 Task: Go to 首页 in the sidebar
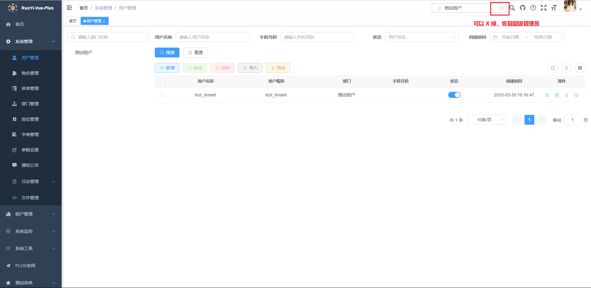coord(31,24)
